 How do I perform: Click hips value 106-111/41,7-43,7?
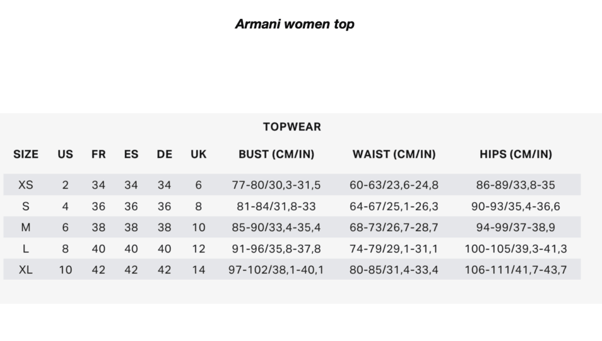pos(516,270)
